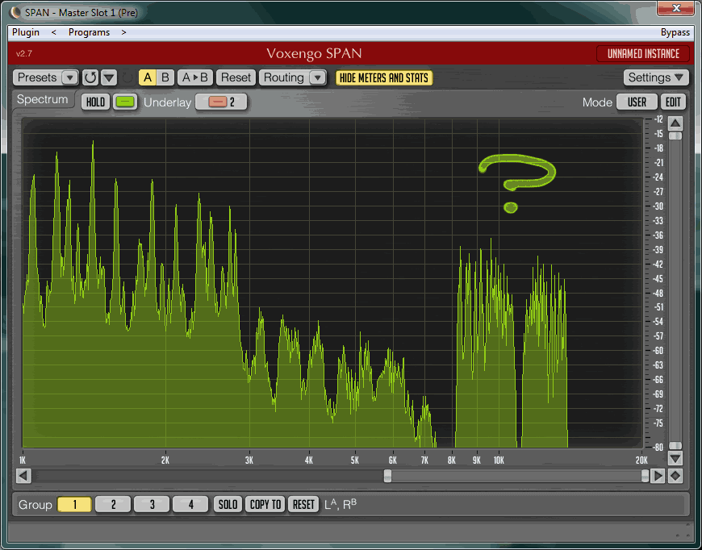Click the Voxengo SPAN title text
The image size is (702, 550).
314,54
